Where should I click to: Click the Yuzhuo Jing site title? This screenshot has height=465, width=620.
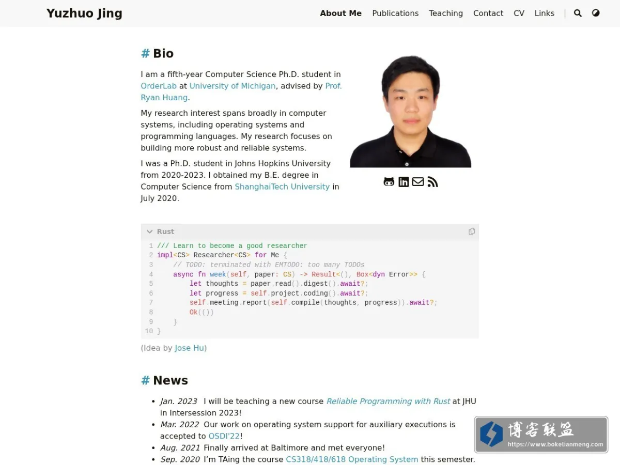[x=84, y=13]
